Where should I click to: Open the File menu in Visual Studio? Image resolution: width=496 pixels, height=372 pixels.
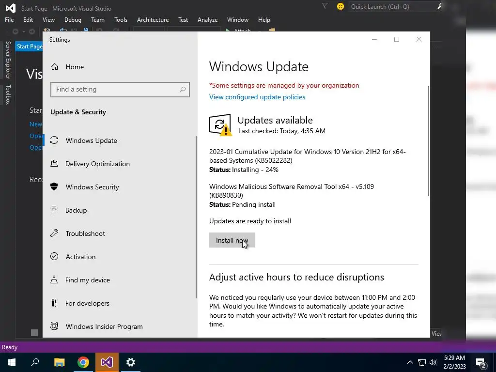[9, 19]
